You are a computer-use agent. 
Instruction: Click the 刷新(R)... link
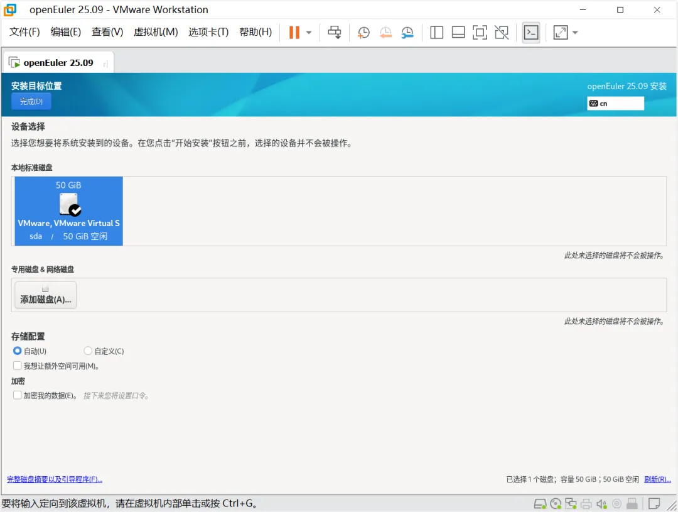tap(657, 479)
